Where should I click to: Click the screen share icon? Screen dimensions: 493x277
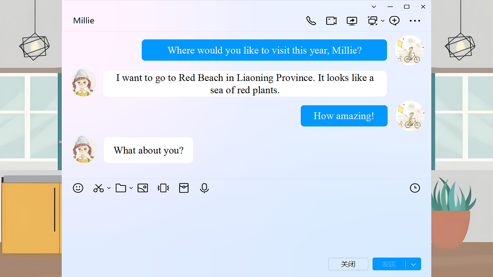(x=352, y=21)
